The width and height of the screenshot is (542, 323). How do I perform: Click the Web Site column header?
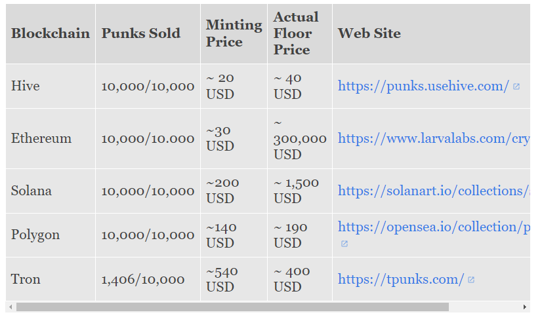(431, 34)
